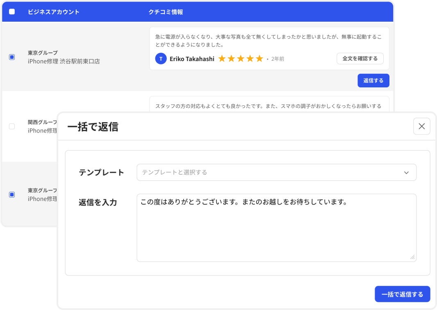Submit with the 一括で返信する button
Viewport: 437px width, 310px height.
(402, 294)
